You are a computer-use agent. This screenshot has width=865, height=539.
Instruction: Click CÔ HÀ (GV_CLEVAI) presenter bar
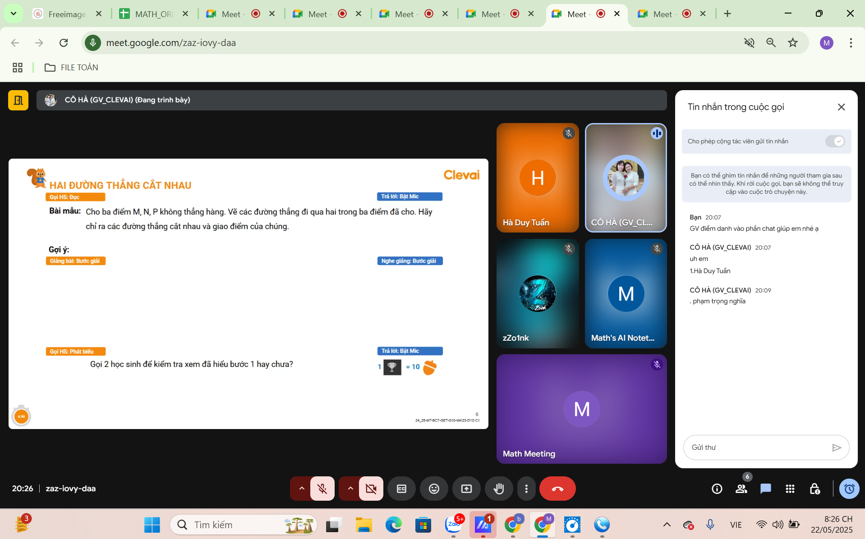click(x=352, y=100)
